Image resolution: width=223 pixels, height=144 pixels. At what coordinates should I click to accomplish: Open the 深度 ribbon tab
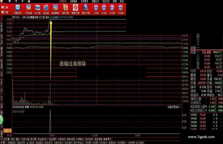tap(84, 1)
